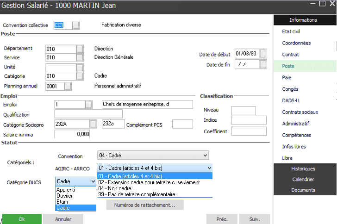Choose '99 - Pas de retraite complémentaire' option
Viewport: 337px width, 224px height.
click(155, 194)
